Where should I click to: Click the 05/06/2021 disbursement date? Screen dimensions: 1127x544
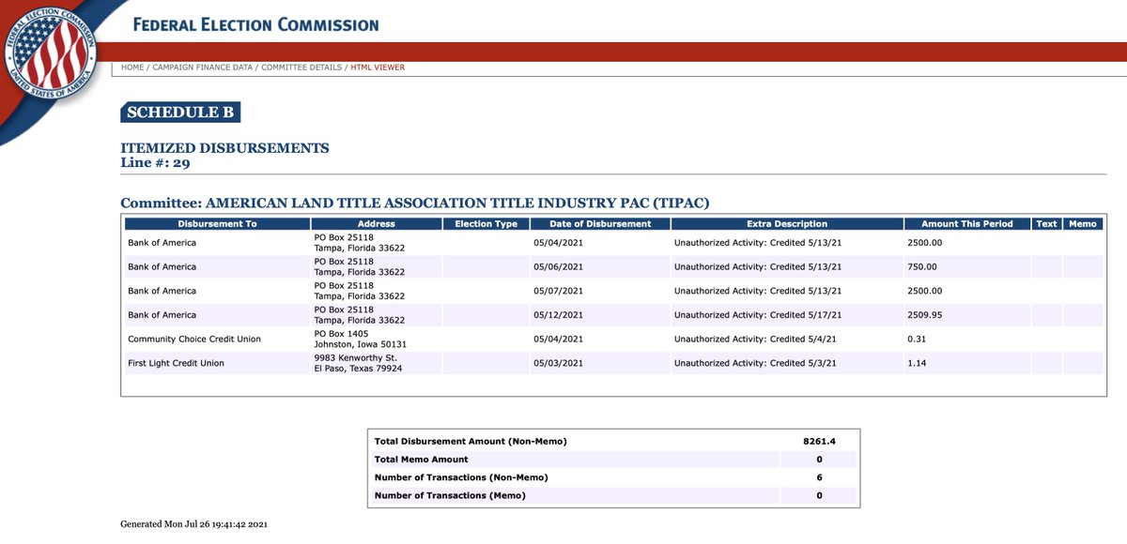[558, 267]
